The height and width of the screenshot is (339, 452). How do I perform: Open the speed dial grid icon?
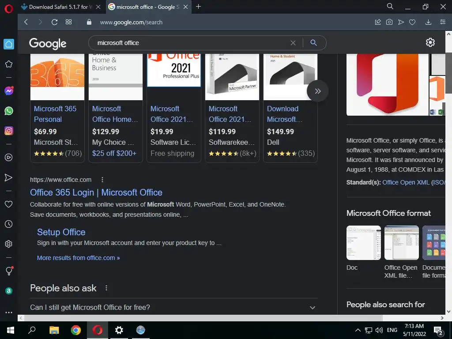pos(68,22)
